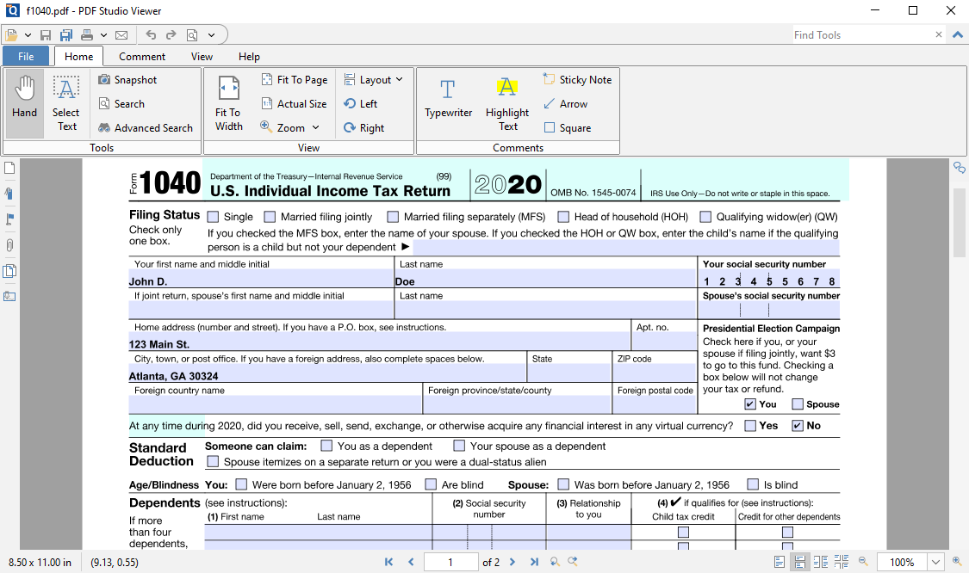Rotate the page Left
Screen dimensions: 969x573
(360, 104)
